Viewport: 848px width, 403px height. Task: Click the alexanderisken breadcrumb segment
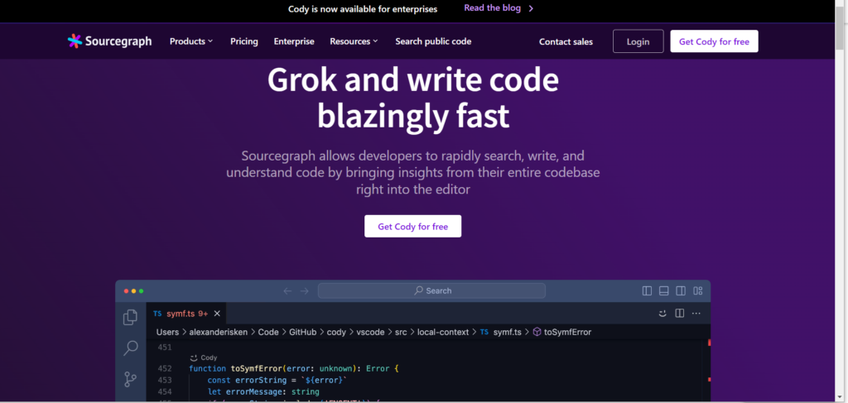218,332
